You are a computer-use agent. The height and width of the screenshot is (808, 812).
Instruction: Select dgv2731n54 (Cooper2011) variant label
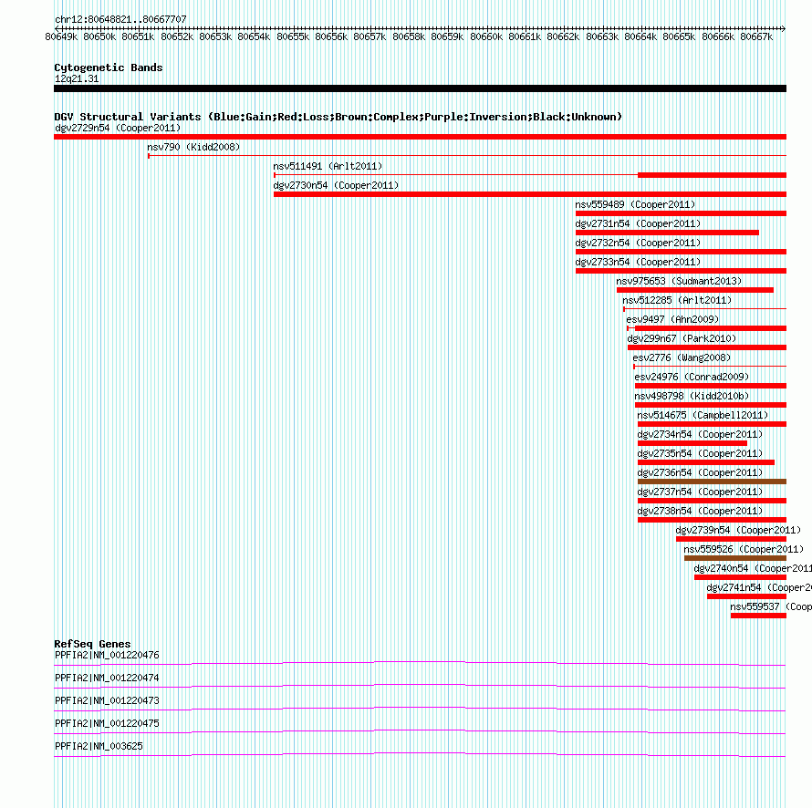click(638, 223)
